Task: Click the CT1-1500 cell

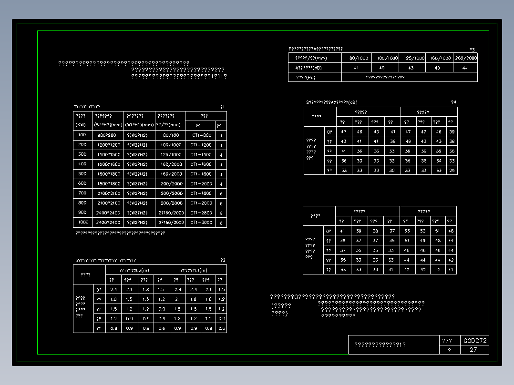Action: (x=201, y=155)
